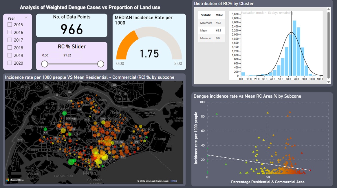
Task: Edit the RC slider maximum value 91.82
Action: (x=67, y=55)
